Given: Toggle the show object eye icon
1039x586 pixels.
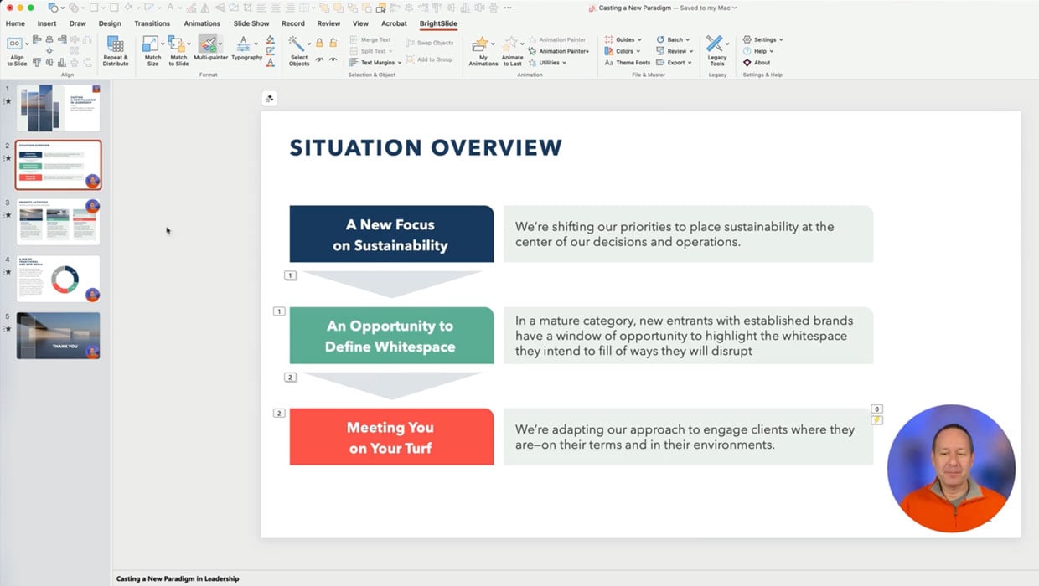Looking at the screenshot, I should (333, 60).
